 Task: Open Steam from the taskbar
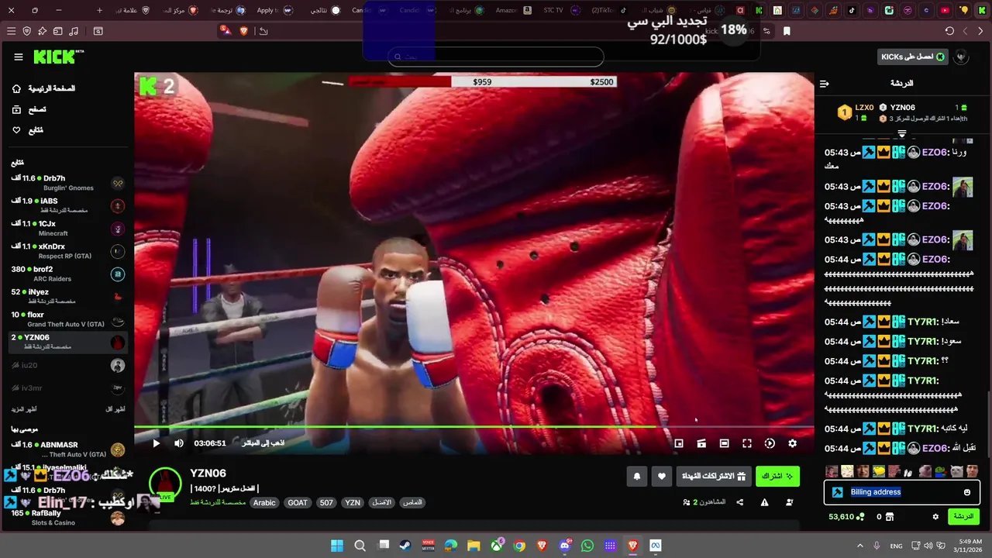click(x=405, y=546)
